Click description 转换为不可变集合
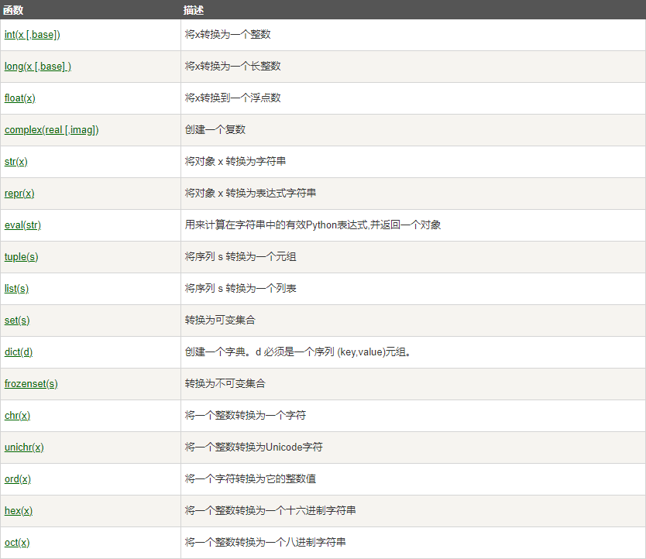This screenshot has height=559, width=646. (x=225, y=383)
